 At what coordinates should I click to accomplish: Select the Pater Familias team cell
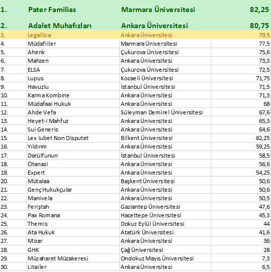coord(73,10)
